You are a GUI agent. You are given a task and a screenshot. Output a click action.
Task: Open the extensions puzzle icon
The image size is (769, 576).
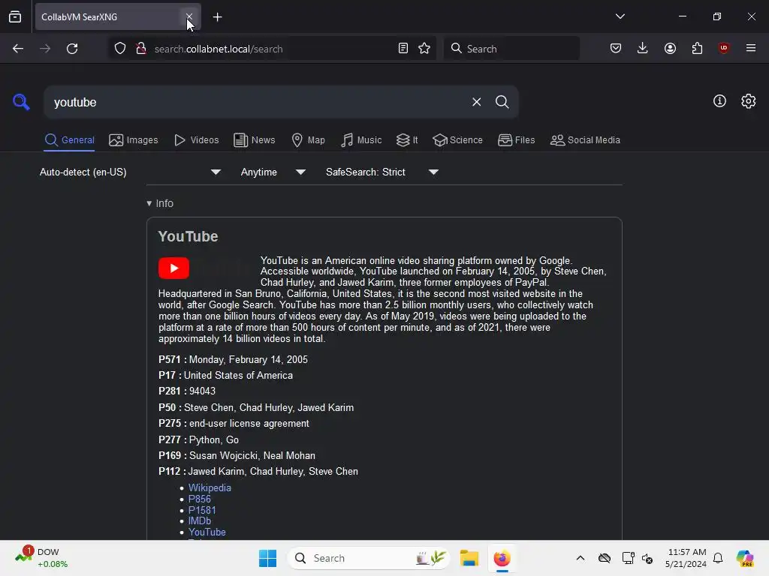697,48
